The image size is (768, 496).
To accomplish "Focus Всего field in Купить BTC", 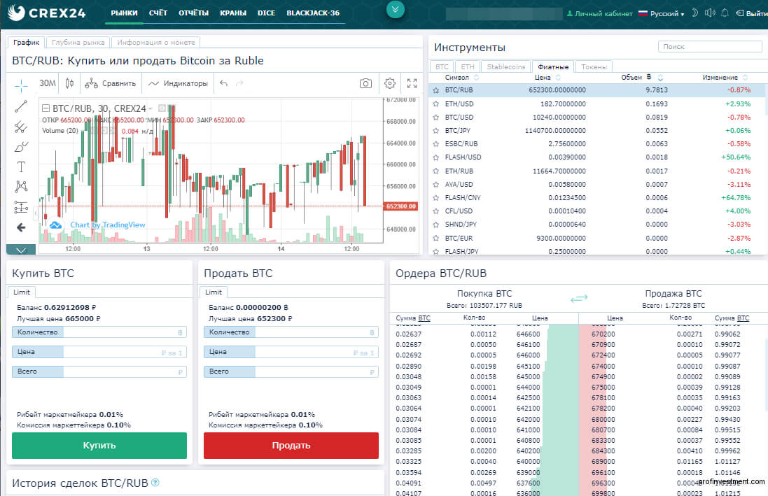I will pyautogui.click(x=99, y=371).
